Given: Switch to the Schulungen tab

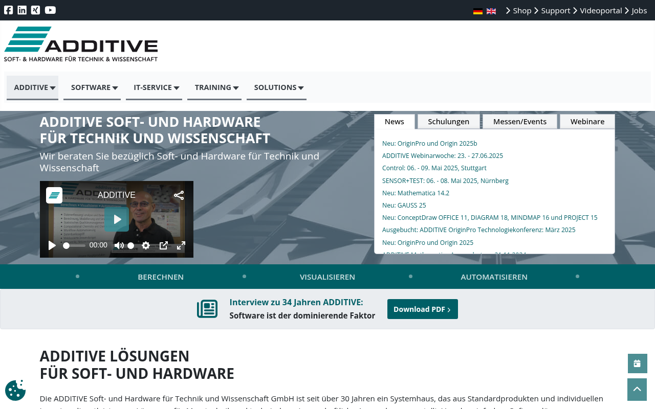Looking at the screenshot, I should coord(449,122).
